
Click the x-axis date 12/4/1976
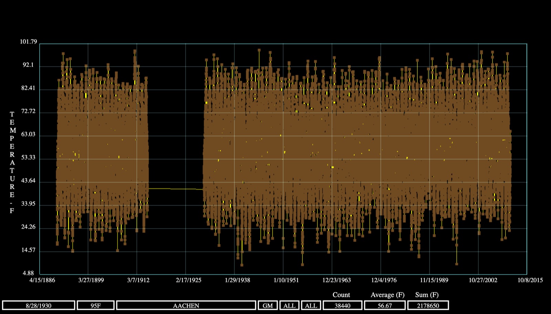[384, 280]
